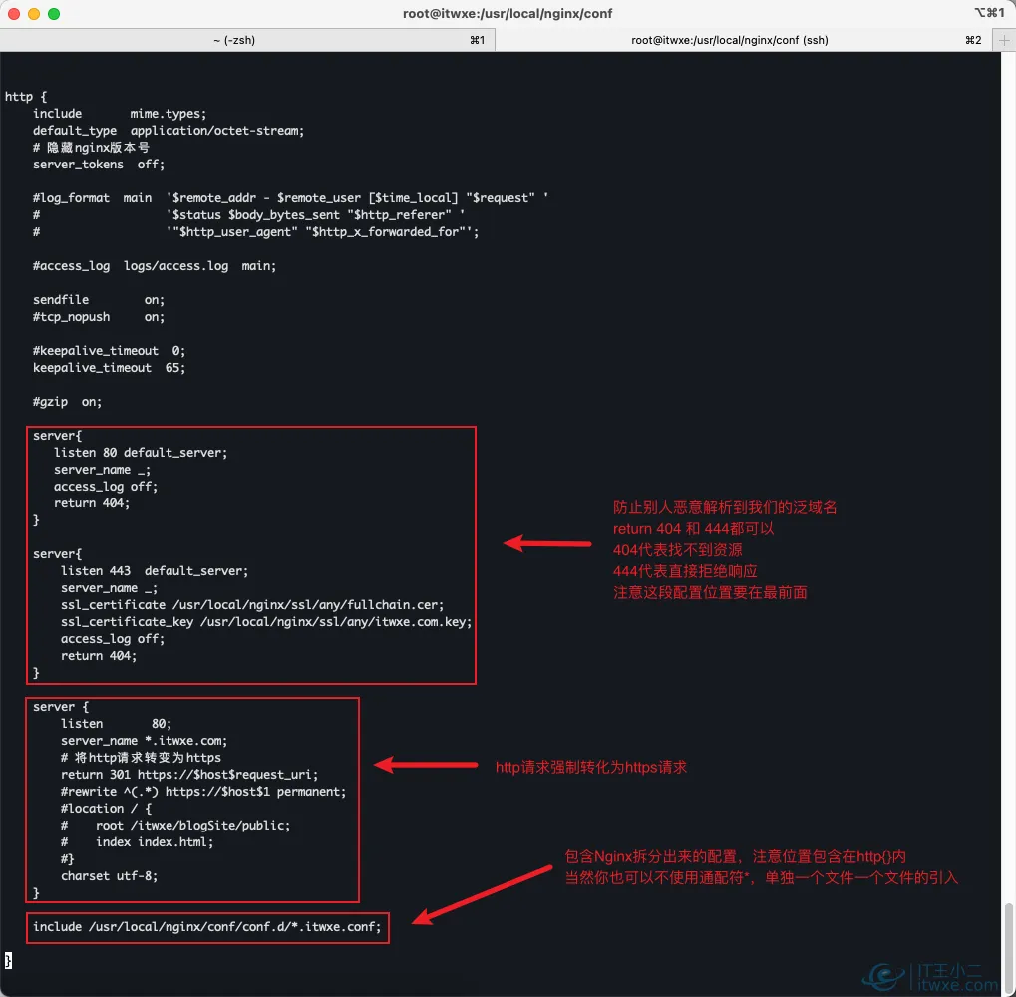Click the block cursor at the bottom left

click(9, 960)
